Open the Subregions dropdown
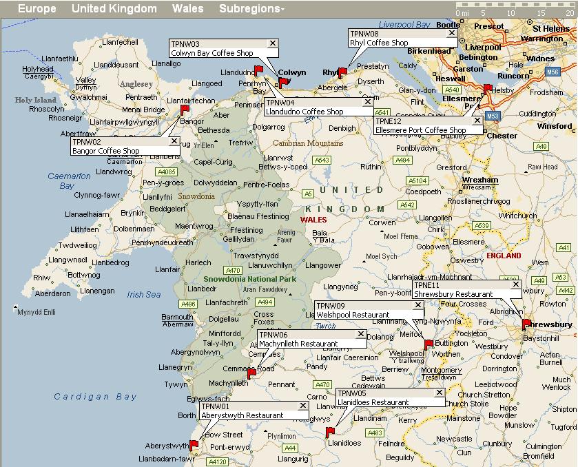Screen dimensions: 578x467 251,9
